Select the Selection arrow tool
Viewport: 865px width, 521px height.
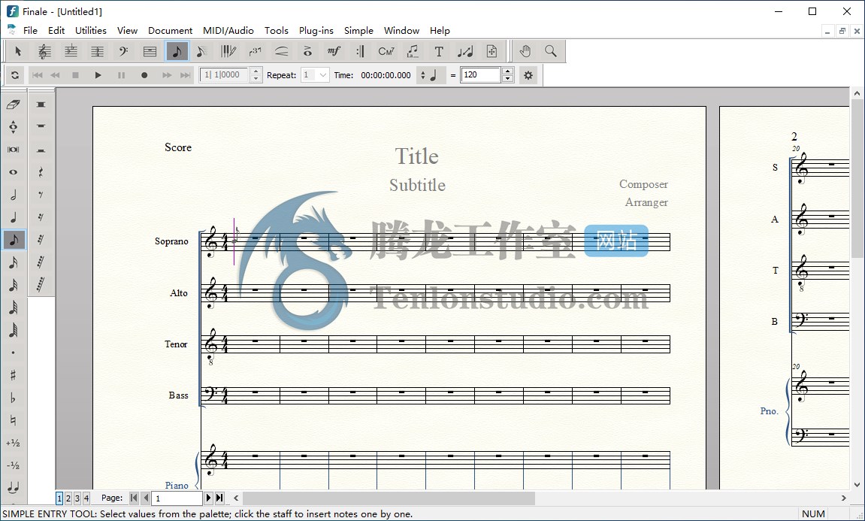[17, 51]
